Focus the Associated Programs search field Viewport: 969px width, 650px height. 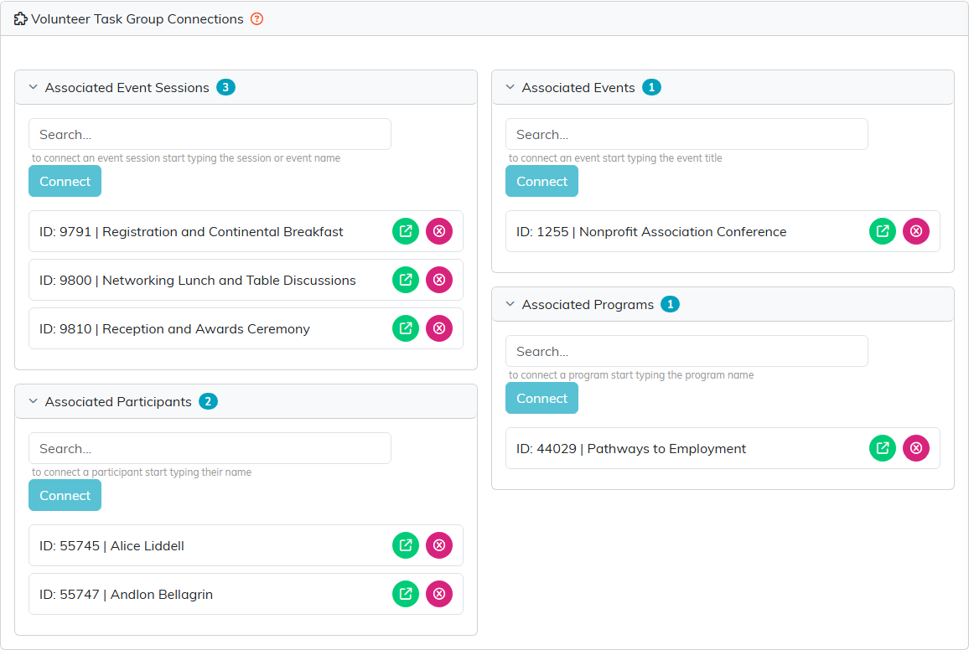687,351
